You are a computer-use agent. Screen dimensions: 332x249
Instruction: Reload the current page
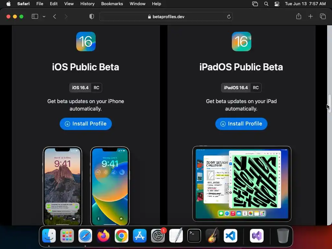pos(229,17)
